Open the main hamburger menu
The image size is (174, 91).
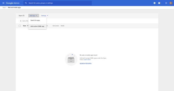[3, 3]
